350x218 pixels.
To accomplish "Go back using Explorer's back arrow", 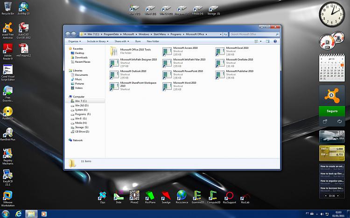I will coord(68,34).
